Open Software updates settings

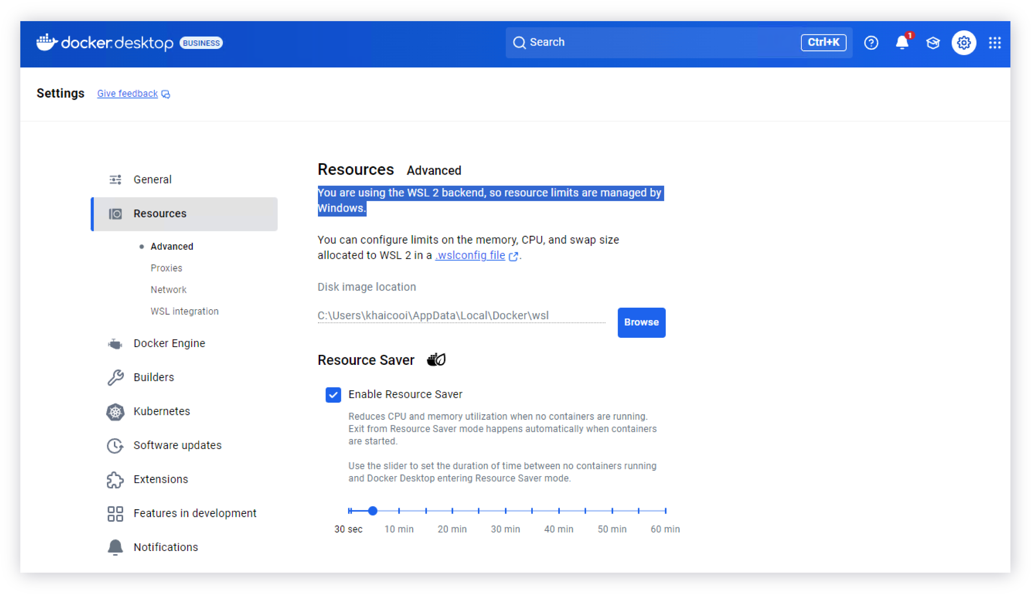click(x=184, y=446)
